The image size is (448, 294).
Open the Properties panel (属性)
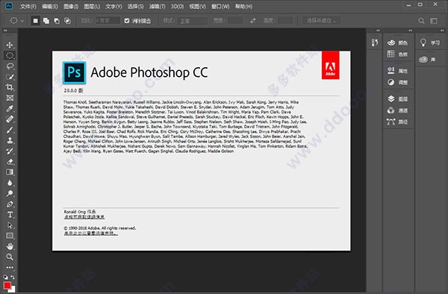(398, 70)
